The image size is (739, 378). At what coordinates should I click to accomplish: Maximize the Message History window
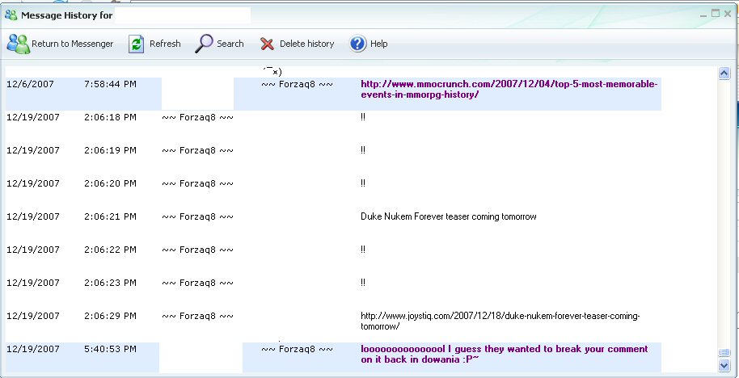716,14
